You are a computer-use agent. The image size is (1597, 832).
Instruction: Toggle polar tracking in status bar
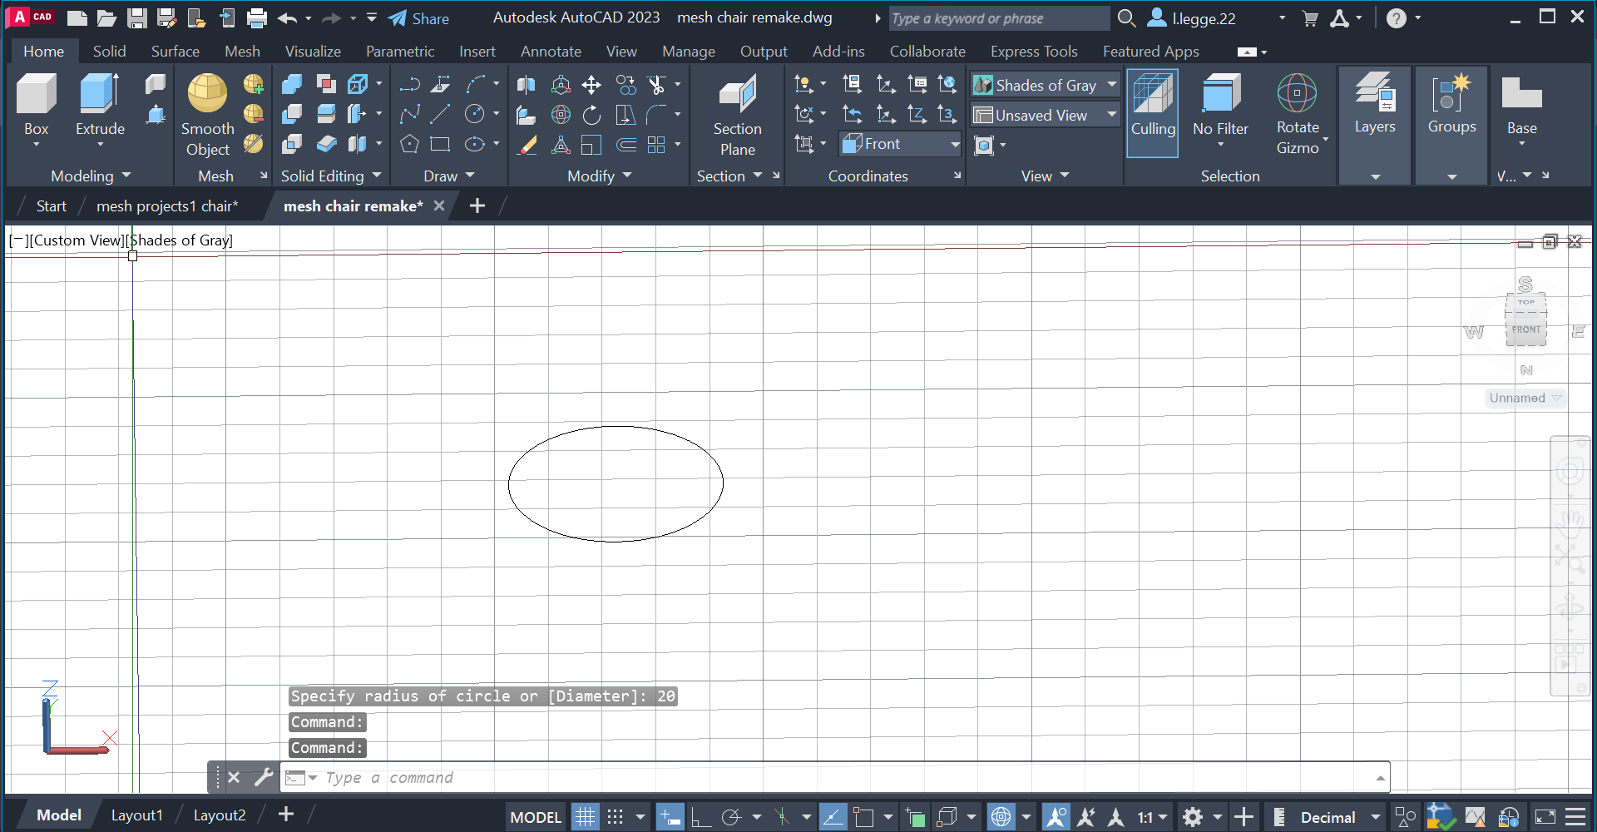731,817
